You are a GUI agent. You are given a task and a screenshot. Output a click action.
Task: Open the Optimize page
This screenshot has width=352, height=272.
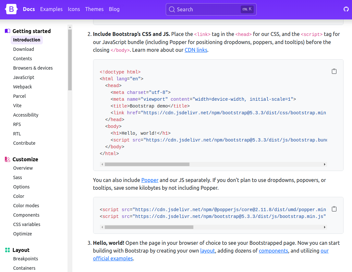pyautogui.click(x=22, y=234)
